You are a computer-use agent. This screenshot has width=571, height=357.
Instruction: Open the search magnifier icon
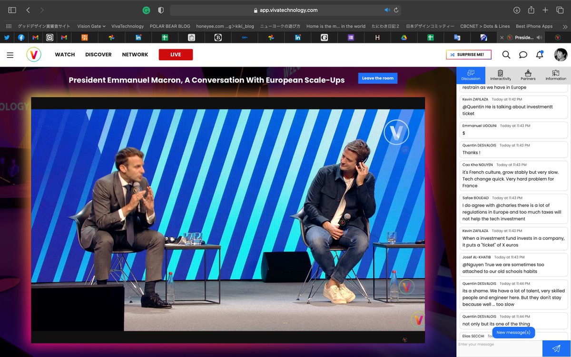(506, 55)
